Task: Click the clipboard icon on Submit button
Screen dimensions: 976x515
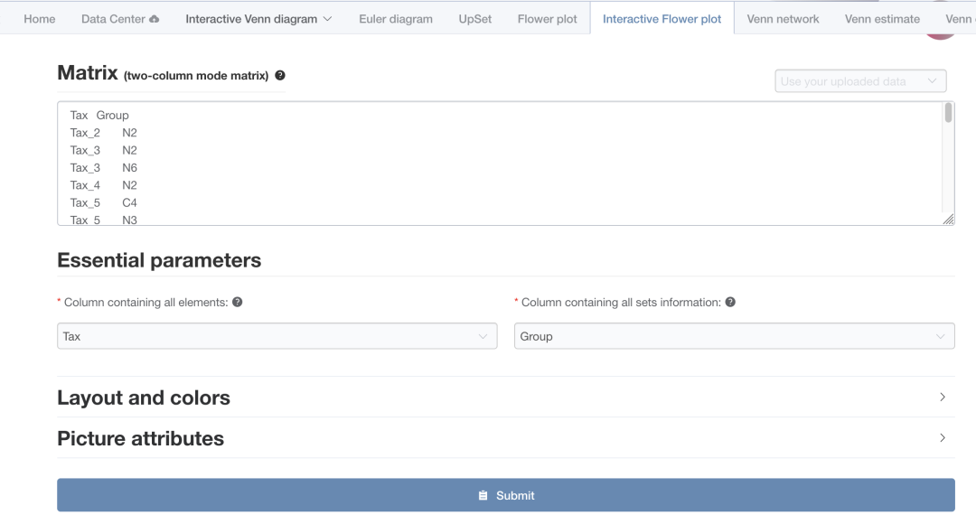Action: pos(483,495)
